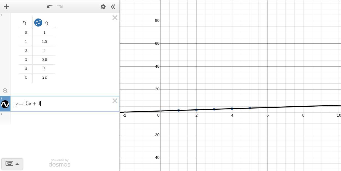341x171 pixels.
Task: Click the redo arrow icon
Action: [60, 6]
